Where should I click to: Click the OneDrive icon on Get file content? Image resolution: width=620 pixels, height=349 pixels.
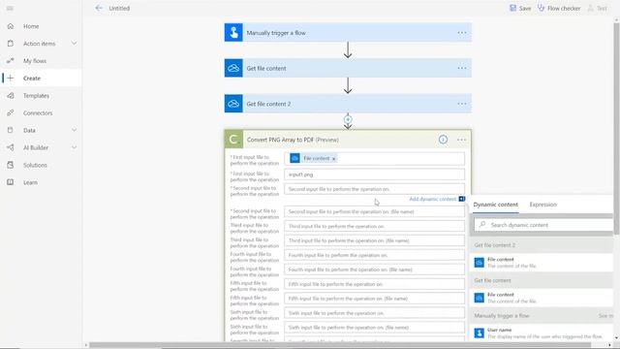[x=233, y=68]
